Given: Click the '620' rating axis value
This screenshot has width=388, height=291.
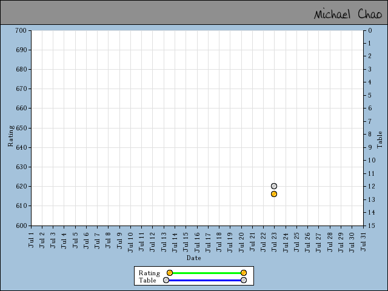Looking at the screenshot, I should pyautogui.click(x=21, y=186).
